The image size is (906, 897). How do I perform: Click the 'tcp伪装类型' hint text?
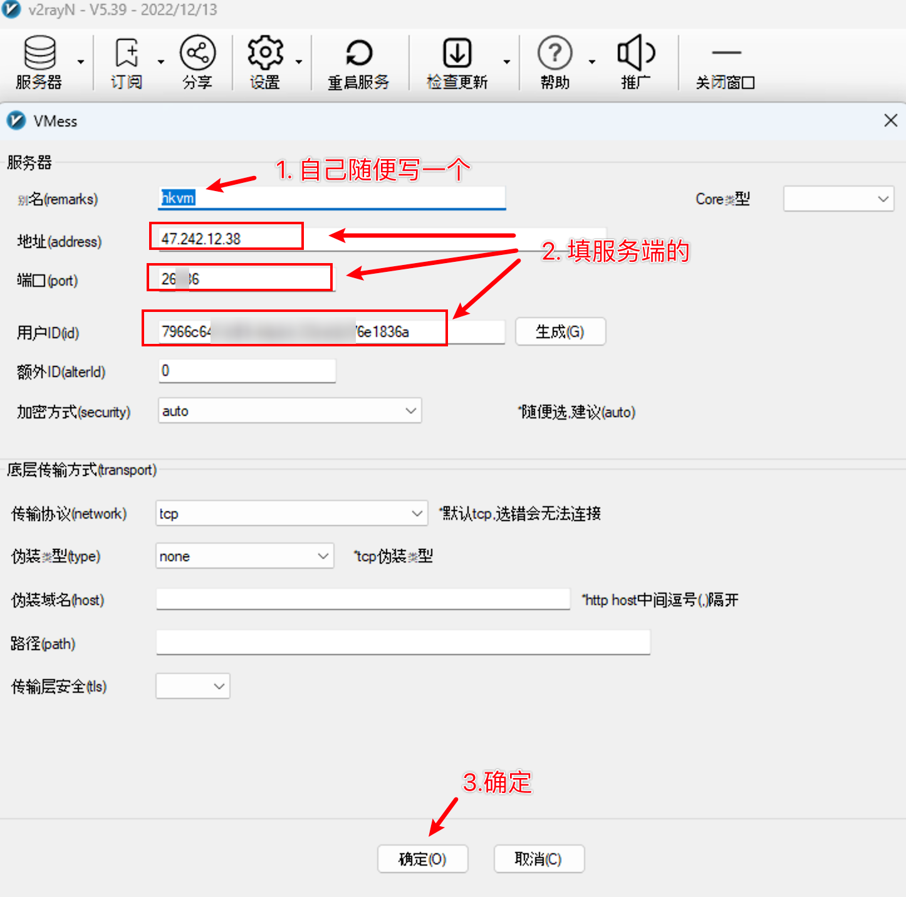click(x=393, y=556)
